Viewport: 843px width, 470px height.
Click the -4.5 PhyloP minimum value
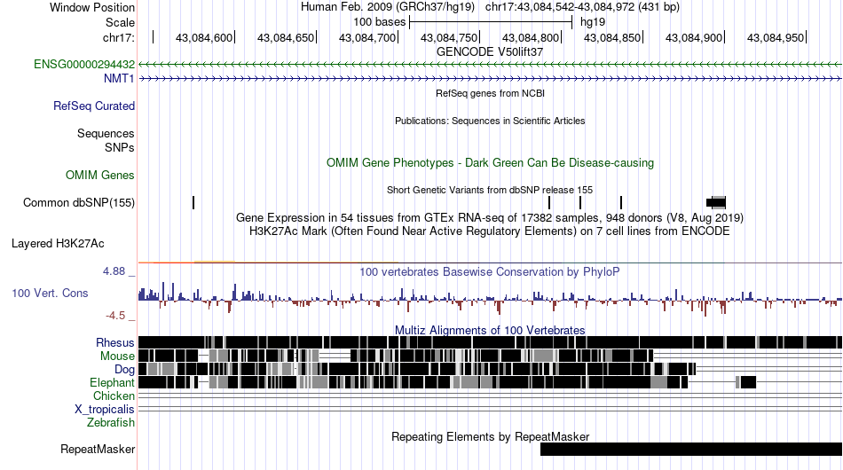(x=115, y=316)
